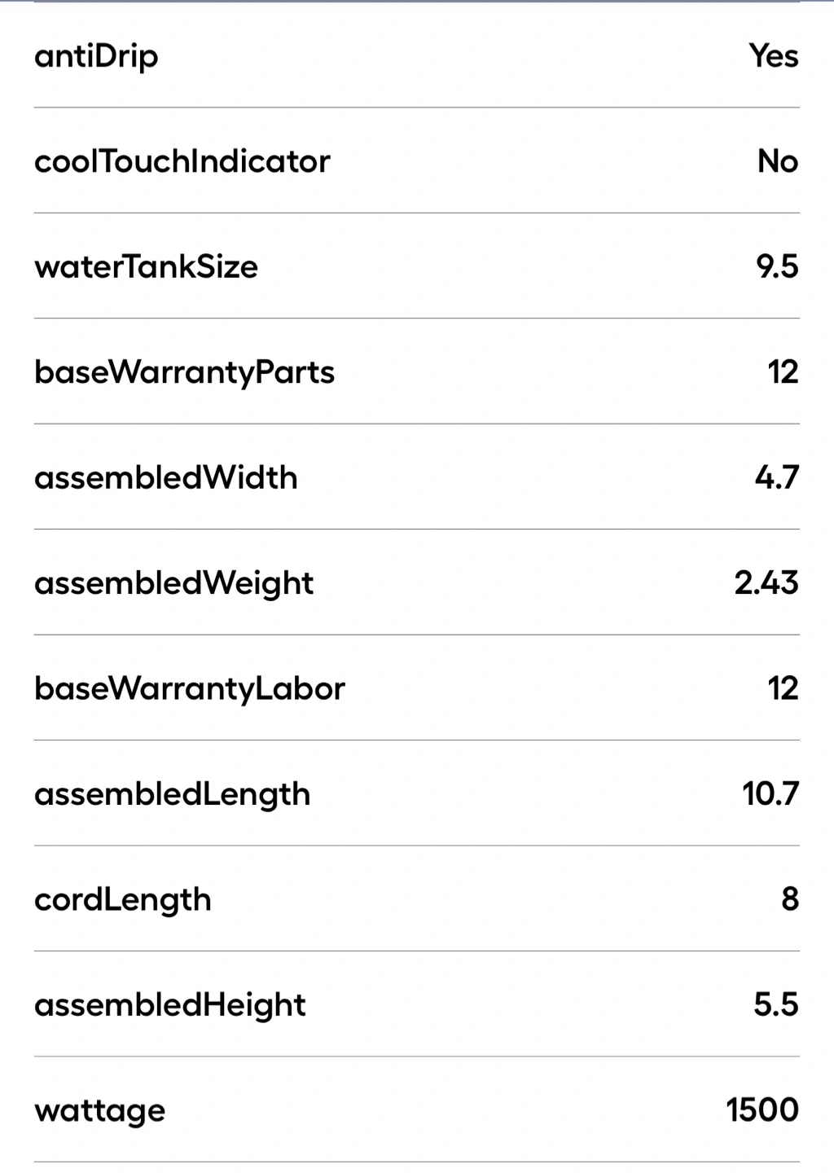The width and height of the screenshot is (834, 1173).
Task: Select the antiDrip value Yes
Action: pos(774,56)
